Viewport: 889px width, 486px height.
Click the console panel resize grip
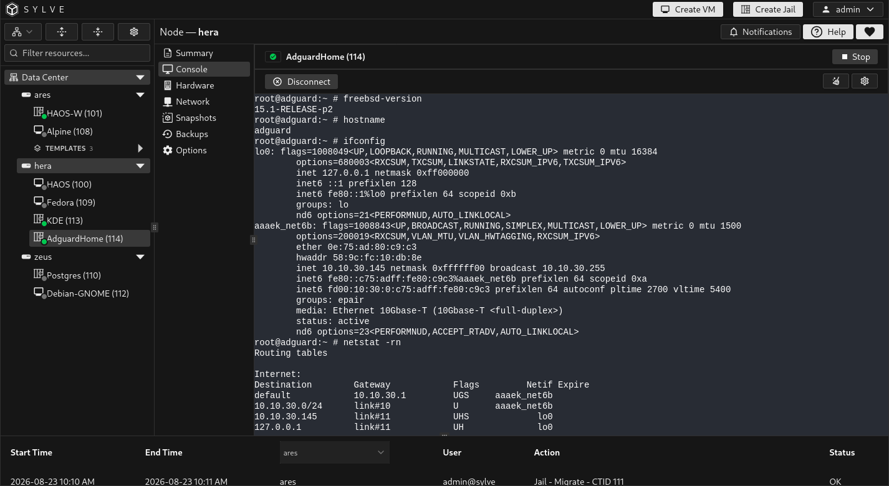point(253,240)
